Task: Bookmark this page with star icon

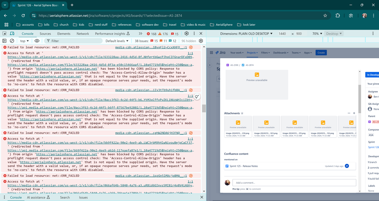Action: tap(325, 16)
